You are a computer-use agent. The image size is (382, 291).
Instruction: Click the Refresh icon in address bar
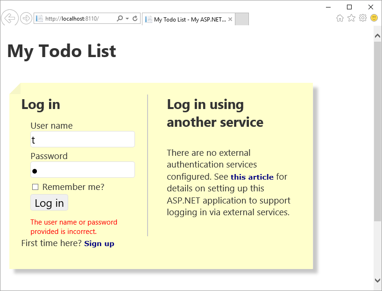(135, 19)
